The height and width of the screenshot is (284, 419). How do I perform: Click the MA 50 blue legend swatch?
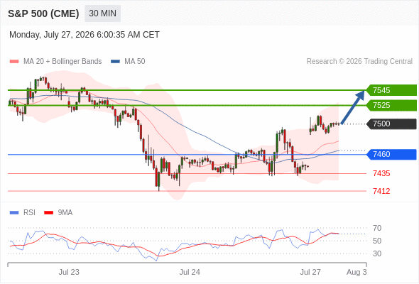115,62
